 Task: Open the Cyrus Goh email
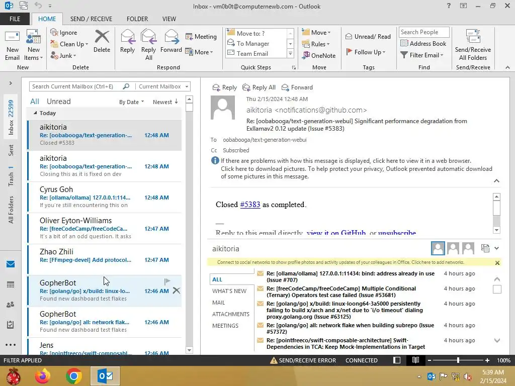click(105, 197)
